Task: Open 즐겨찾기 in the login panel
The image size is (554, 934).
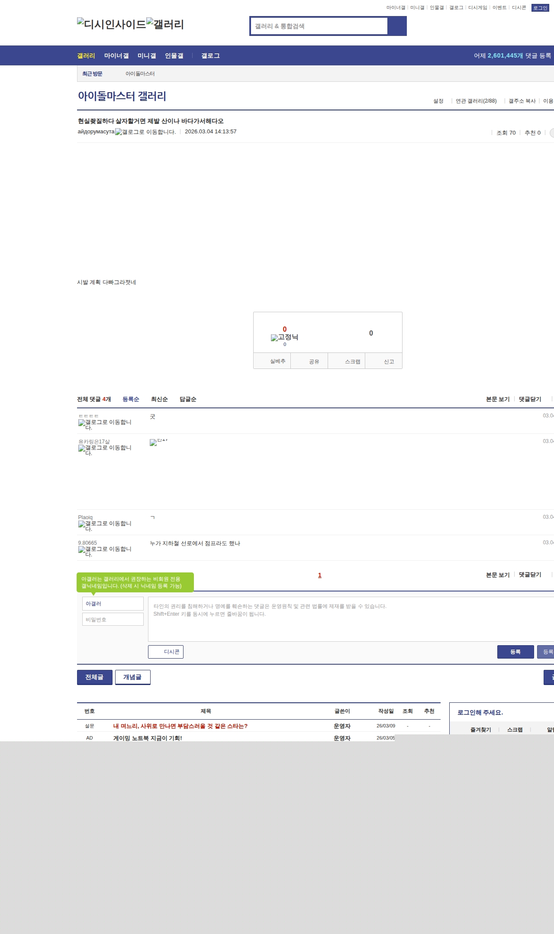Action: coord(480,730)
